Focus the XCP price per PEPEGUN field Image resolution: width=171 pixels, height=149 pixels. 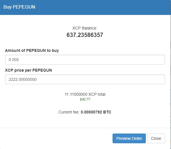click(x=85, y=79)
